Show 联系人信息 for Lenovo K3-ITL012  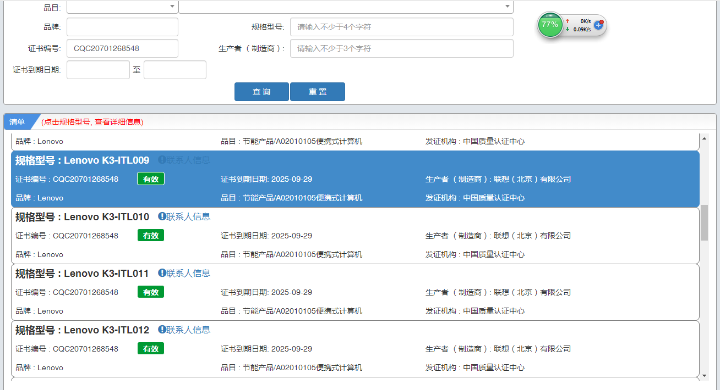(184, 330)
